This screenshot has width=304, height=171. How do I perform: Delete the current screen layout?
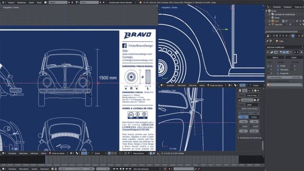click(x=72, y=2)
